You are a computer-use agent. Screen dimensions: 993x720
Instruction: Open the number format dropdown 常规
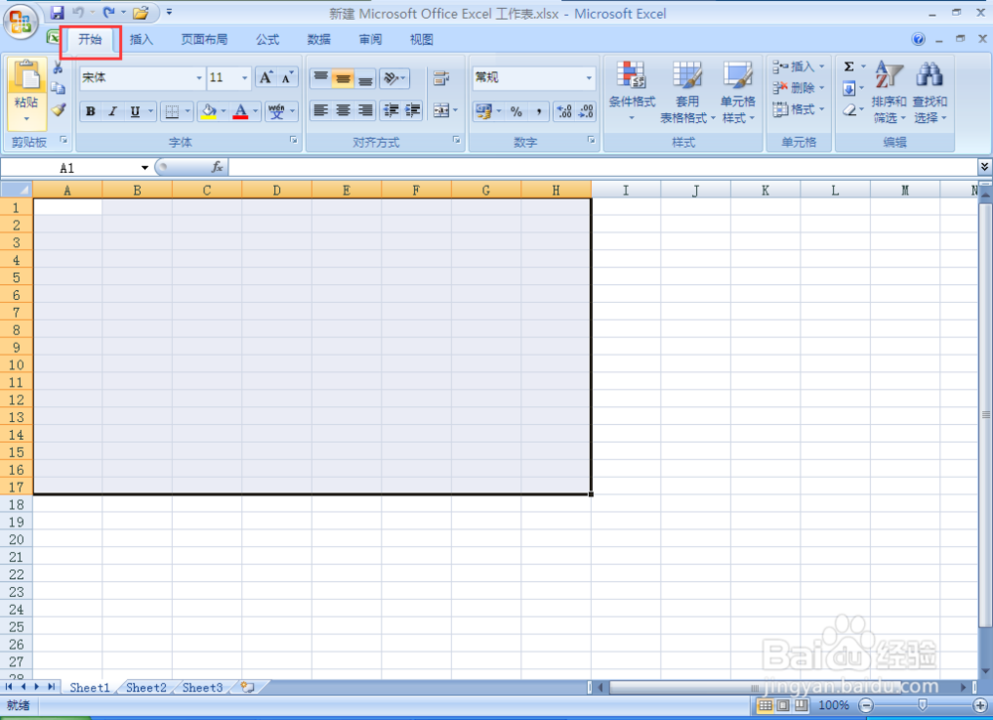[x=589, y=77]
